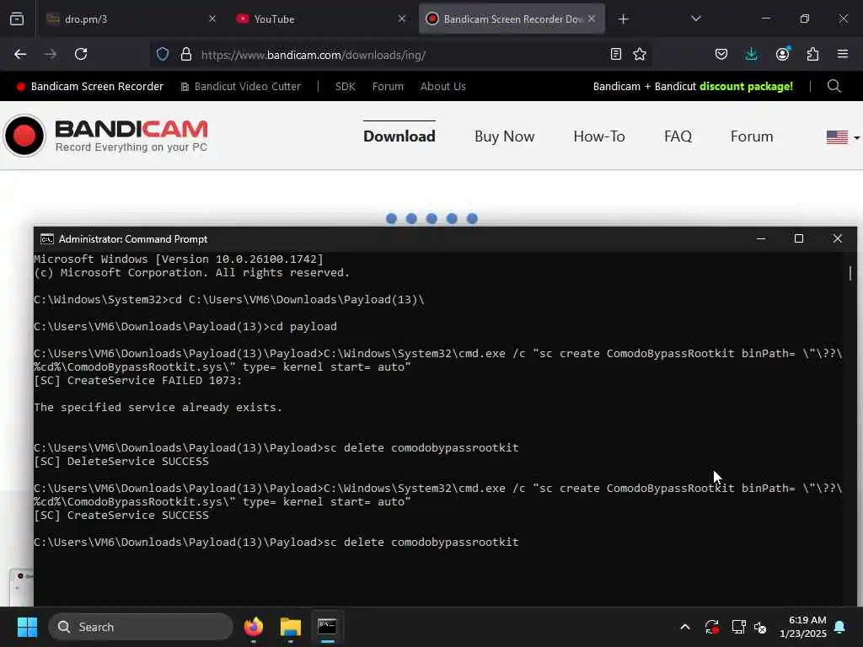This screenshot has width=863, height=647.
Task: Select Forum in the main navigation
Action: tap(751, 136)
